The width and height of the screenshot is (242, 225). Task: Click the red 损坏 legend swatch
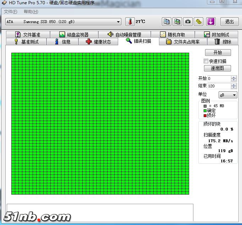[205, 115]
